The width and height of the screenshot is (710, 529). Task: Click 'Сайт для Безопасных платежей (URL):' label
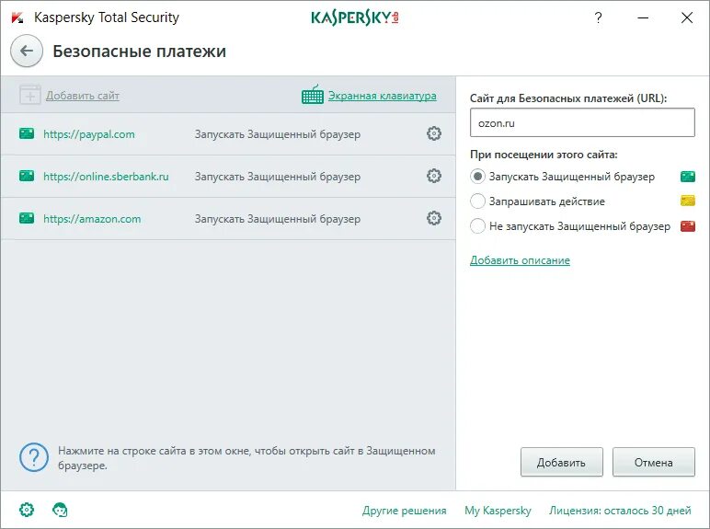click(x=568, y=98)
